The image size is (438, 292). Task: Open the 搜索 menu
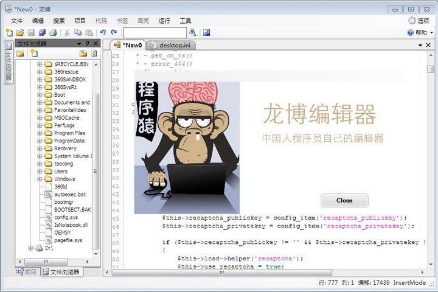click(59, 21)
